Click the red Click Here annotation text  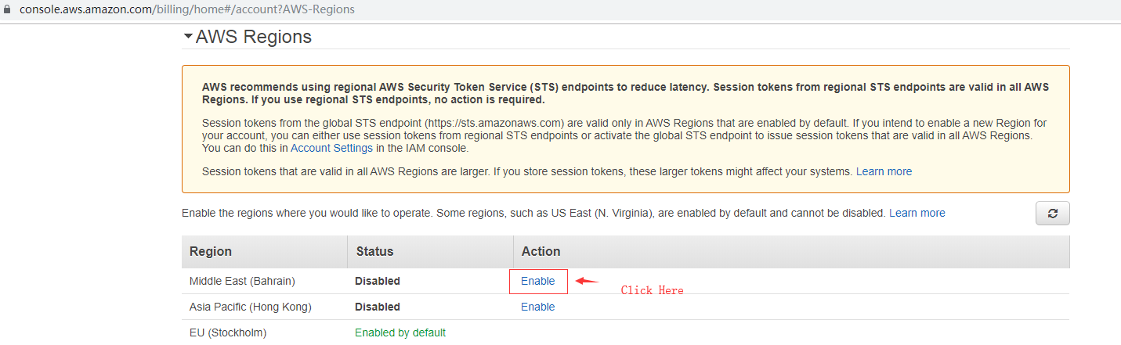pyautogui.click(x=652, y=290)
